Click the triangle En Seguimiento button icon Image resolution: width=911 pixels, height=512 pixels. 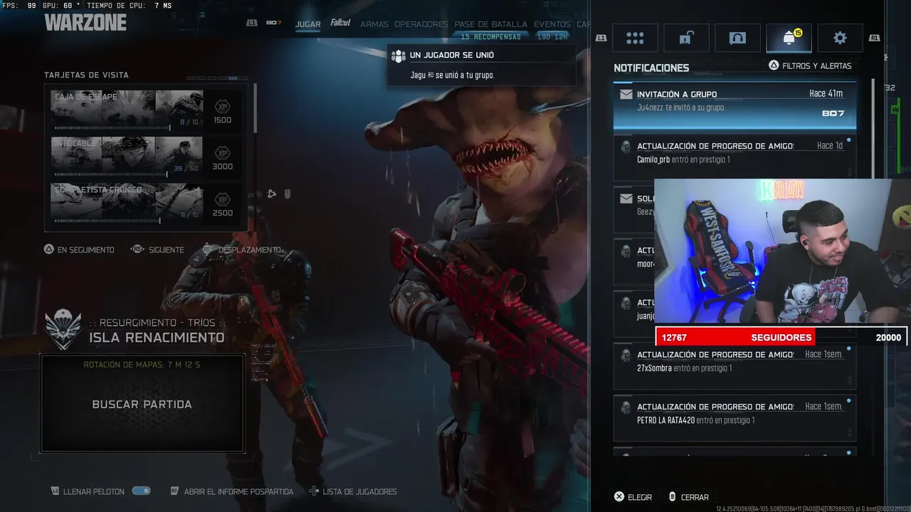pos(49,250)
